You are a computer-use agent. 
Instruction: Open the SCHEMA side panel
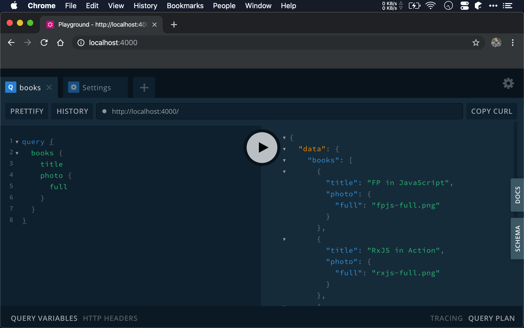click(x=517, y=239)
